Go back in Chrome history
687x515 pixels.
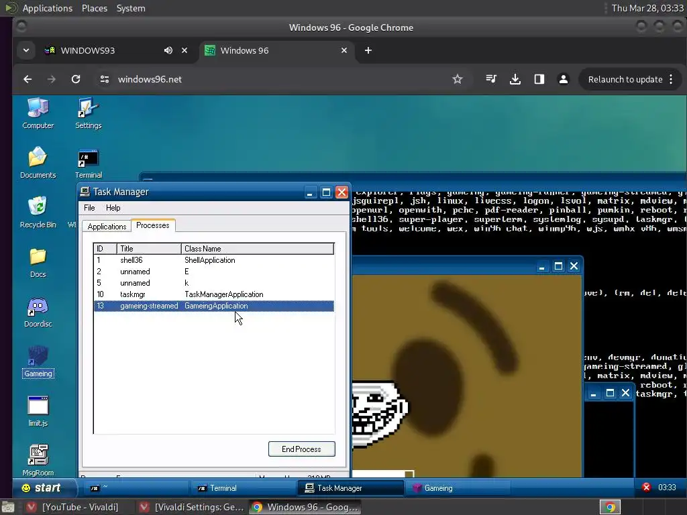coord(28,79)
